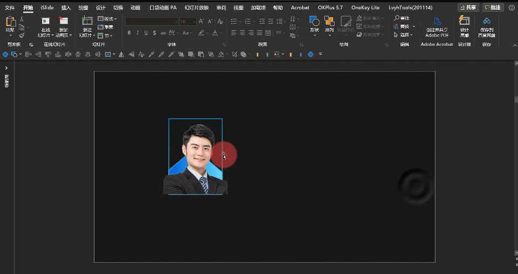Expand the font size dropdown
The width and height of the screenshot is (518, 274).
pyautogui.click(x=194, y=22)
